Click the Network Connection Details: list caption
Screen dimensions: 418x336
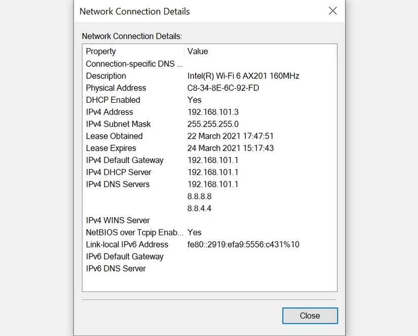point(132,36)
